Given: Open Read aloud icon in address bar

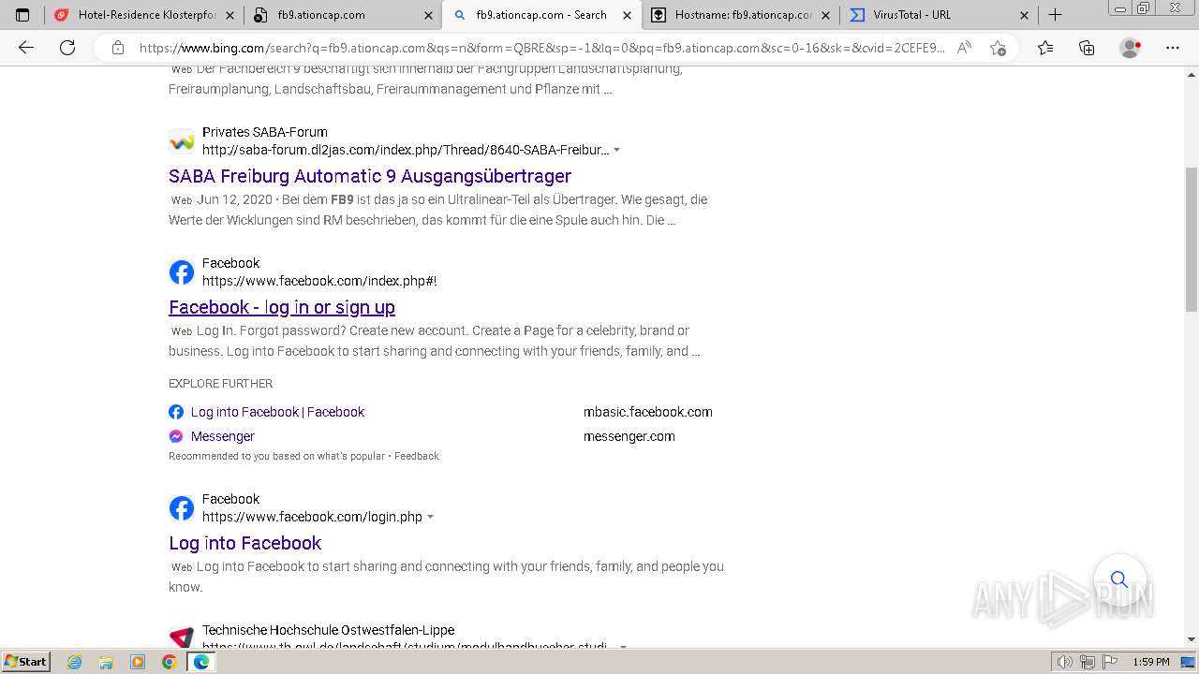Looking at the screenshot, I should pos(964,48).
